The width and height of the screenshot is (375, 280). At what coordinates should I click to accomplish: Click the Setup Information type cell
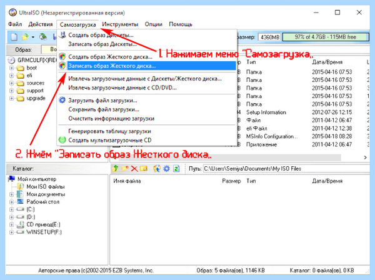tap(266, 112)
